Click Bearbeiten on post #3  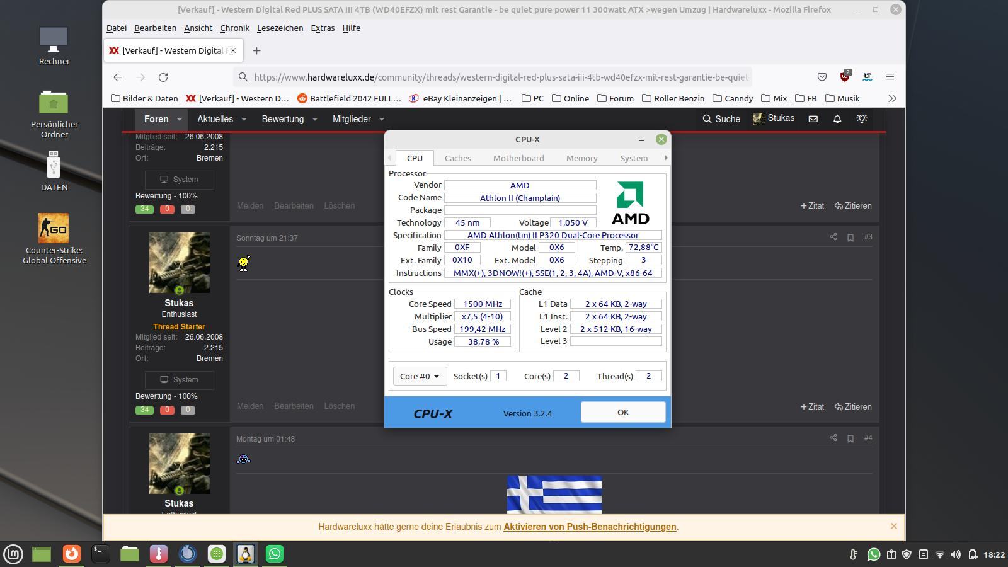tap(294, 406)
